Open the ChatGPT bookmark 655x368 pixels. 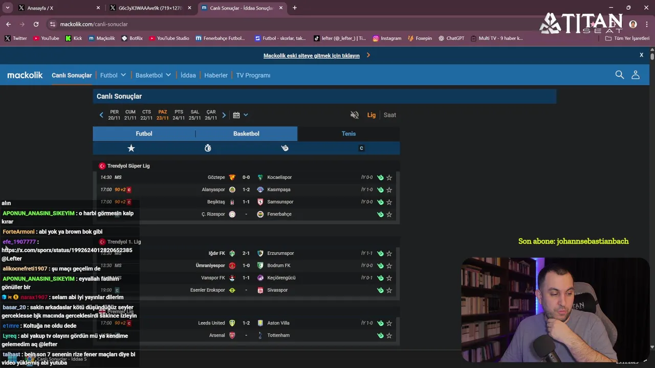tap(451, 38)
